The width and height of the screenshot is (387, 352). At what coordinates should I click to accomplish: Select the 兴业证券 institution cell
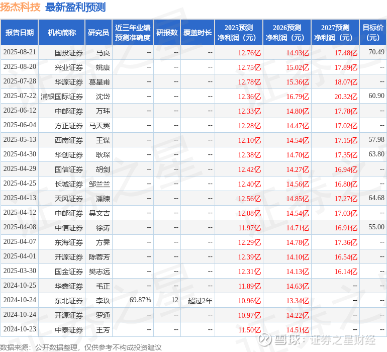(x=62, y=67)
